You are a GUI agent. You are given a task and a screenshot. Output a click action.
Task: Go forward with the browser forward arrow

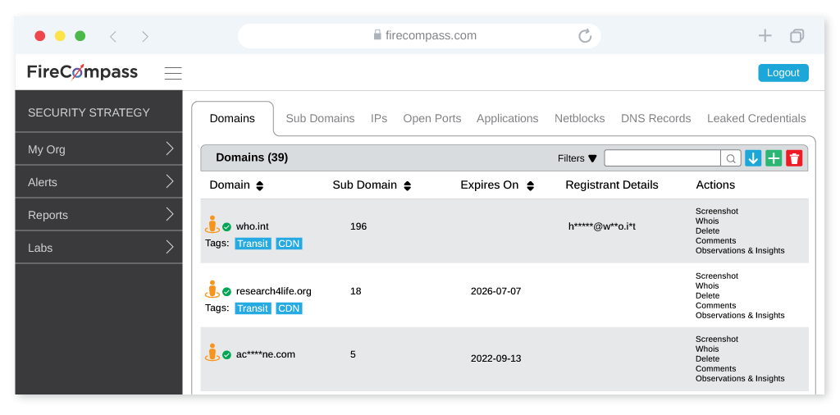click(144, 36)
